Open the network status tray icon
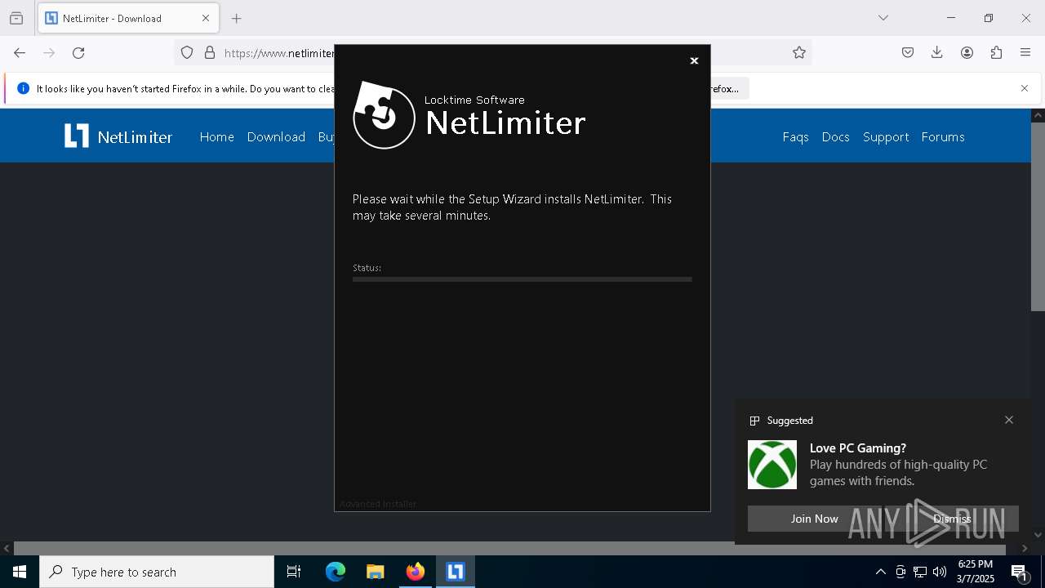 (920, 572)
